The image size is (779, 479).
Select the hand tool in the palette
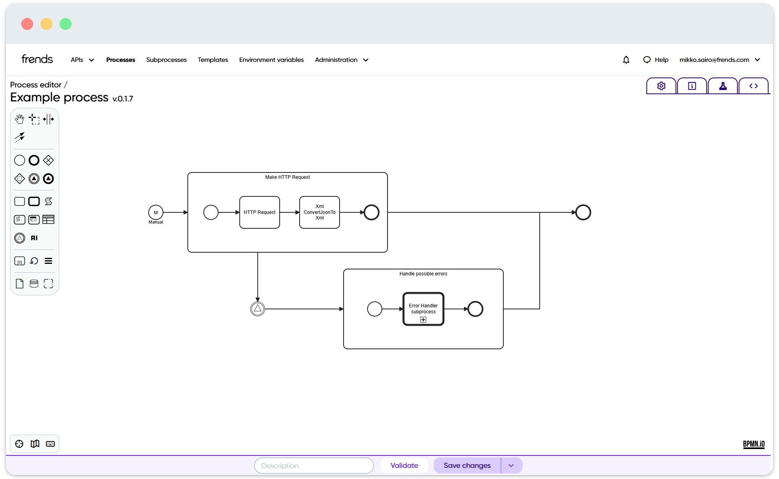(x=19, y=119)
